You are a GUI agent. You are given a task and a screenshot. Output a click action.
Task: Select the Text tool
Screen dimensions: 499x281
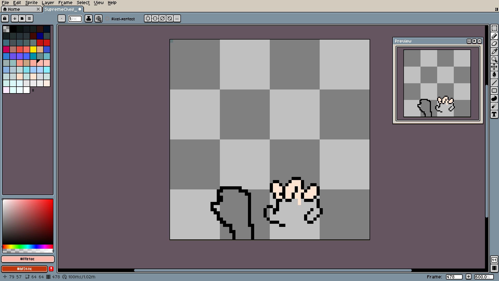pyautogui.click(x=494, y=114)
